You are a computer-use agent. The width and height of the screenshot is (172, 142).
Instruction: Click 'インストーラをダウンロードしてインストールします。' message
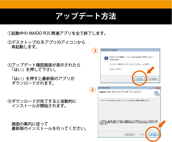pos(129,64)
